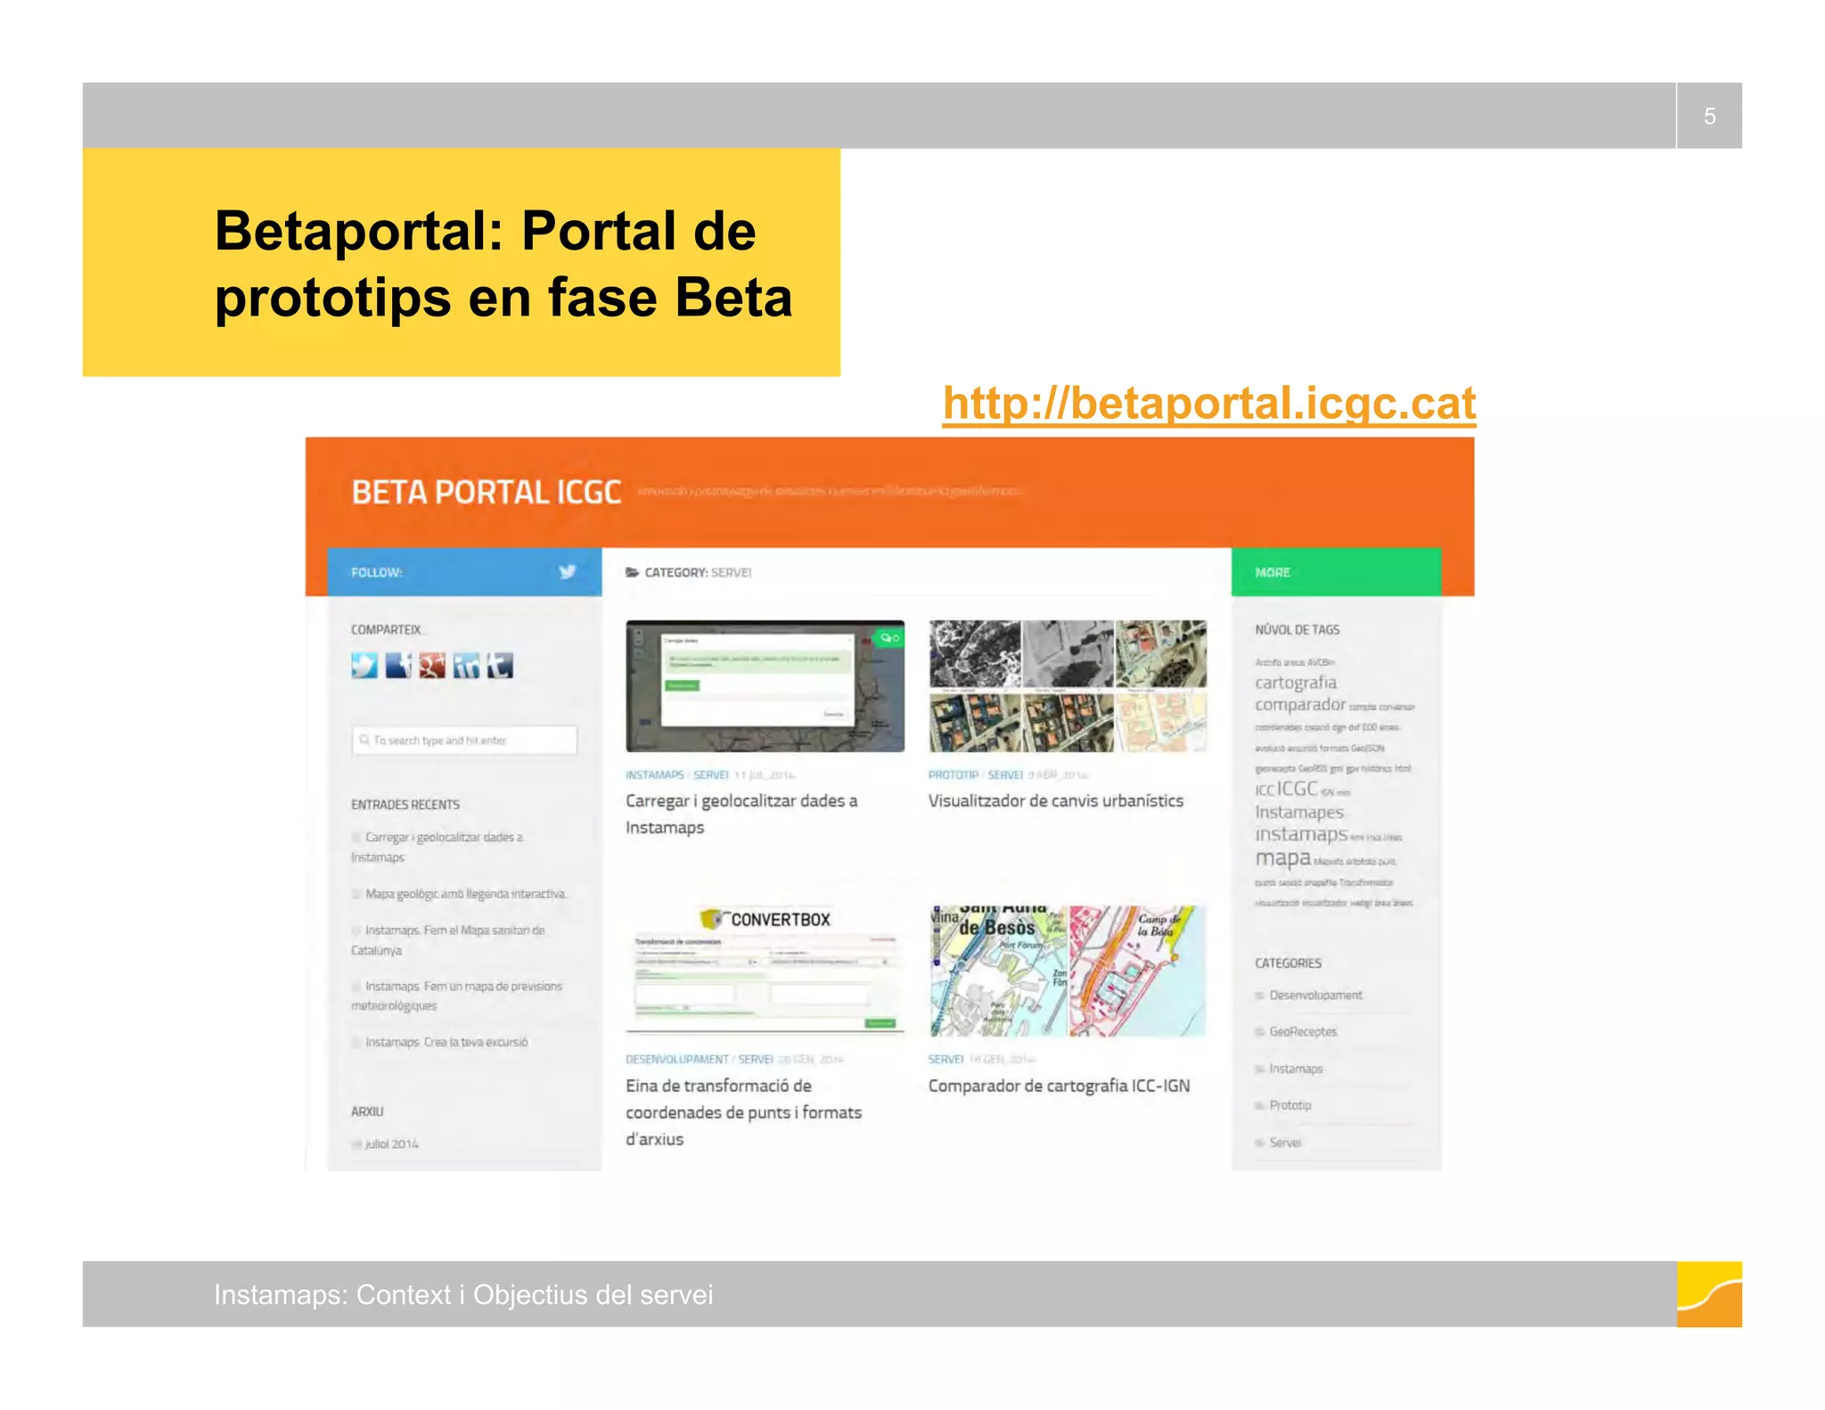Open the CONVERTBOX thumbnail
Screen dimensions: 1825x1410
tap(765, 971)
